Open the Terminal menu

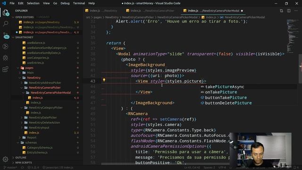point(79,3)
